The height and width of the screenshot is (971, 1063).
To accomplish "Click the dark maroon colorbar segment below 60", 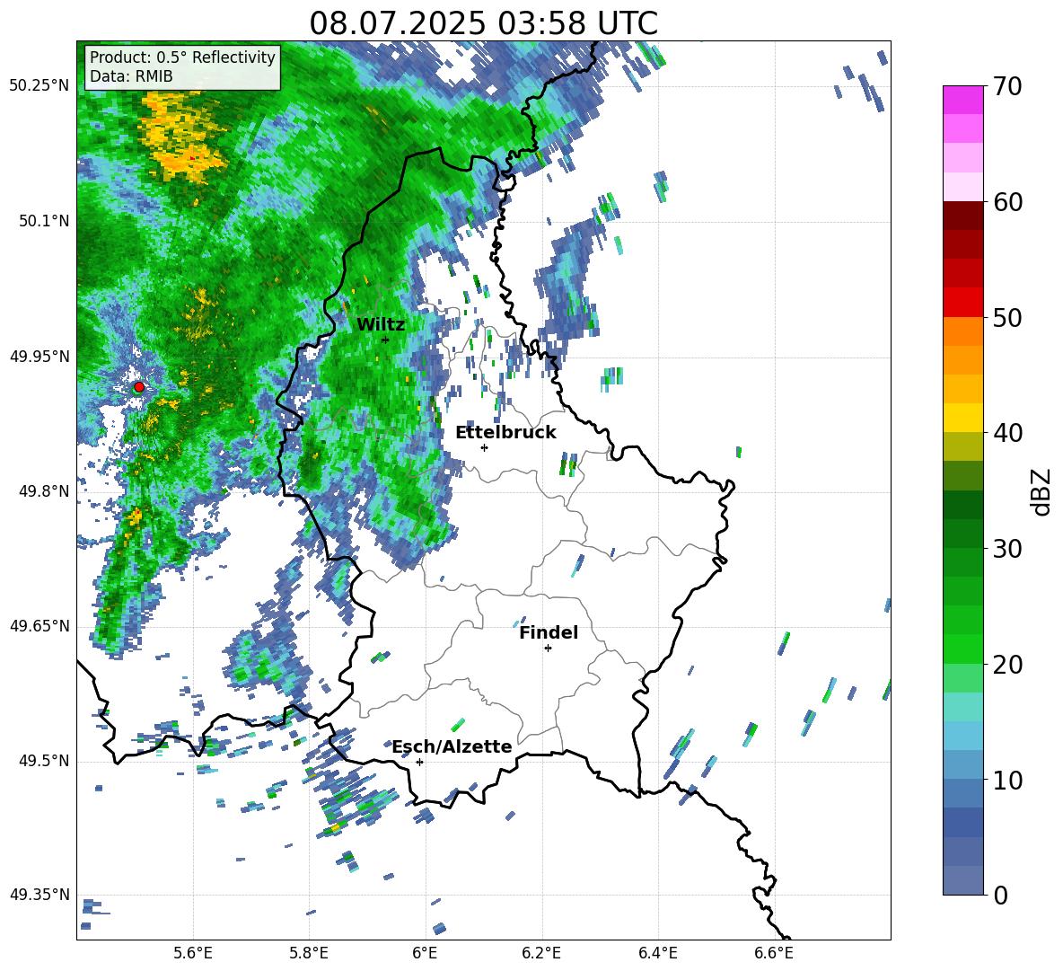I will [x=962, y=216].
